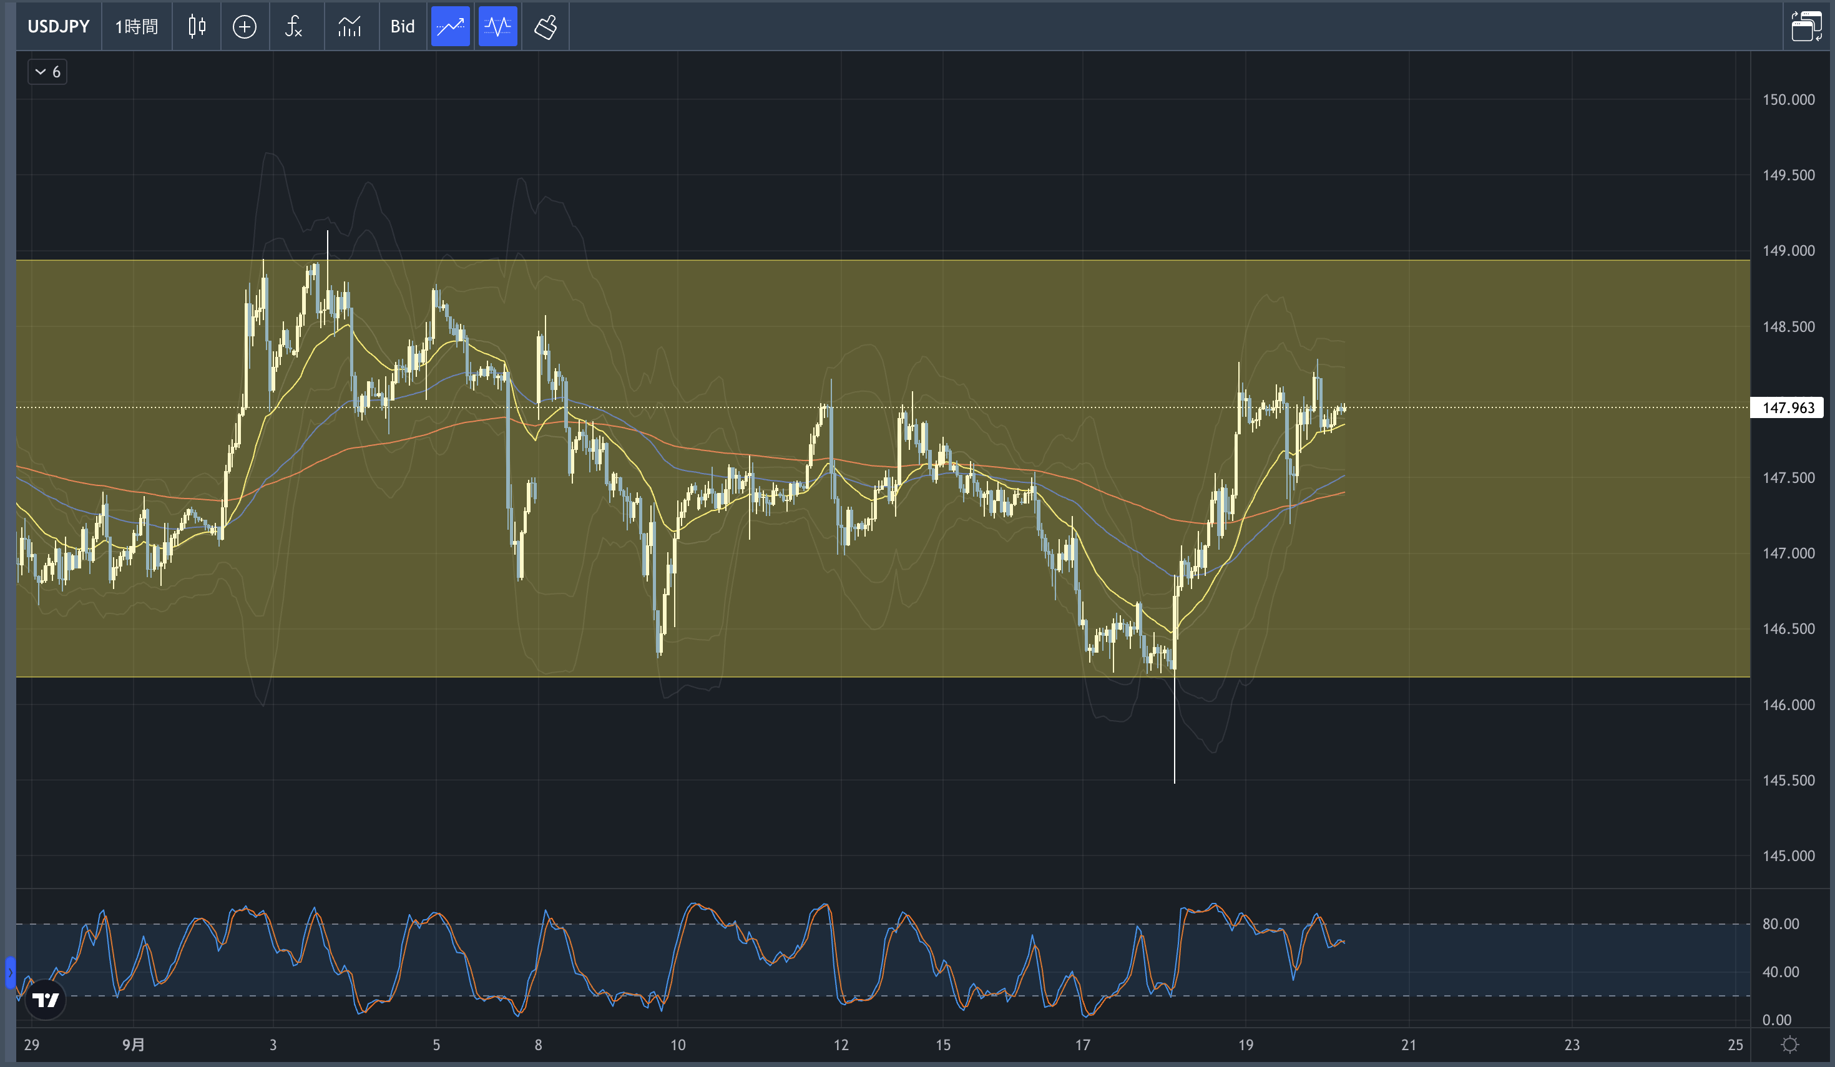Toggle the oscillator indicator button
Viewport: 1835px width, 1067px height.
coord(497,27)
